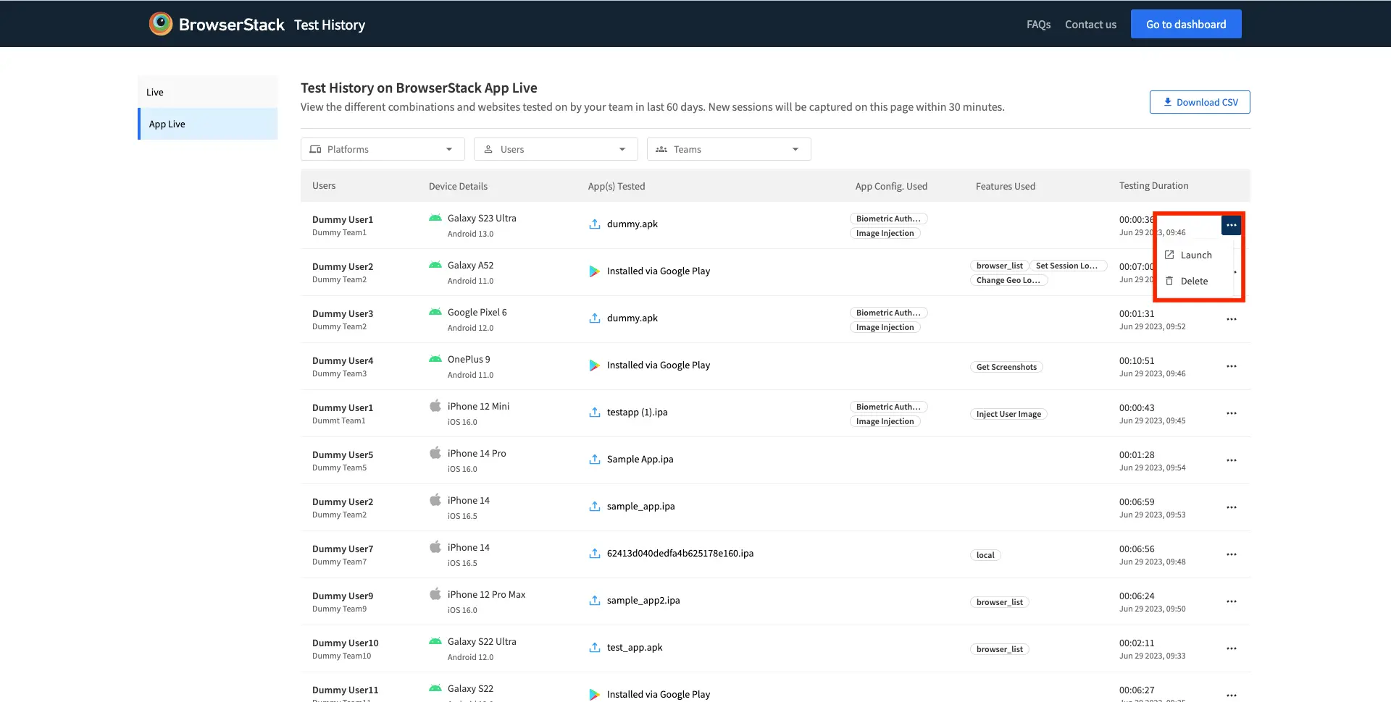Select Launch from the context menu
This screenshot has height=702, width=1391.
tap(1195, 255)
